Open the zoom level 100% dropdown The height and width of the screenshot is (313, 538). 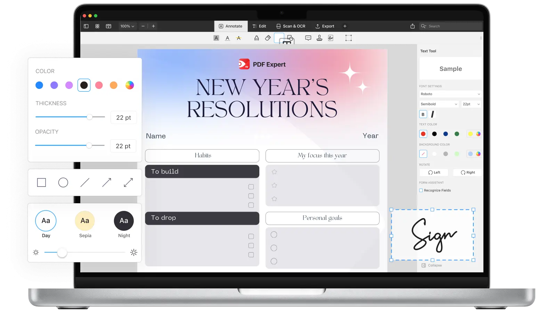click(x=127, y=26)
